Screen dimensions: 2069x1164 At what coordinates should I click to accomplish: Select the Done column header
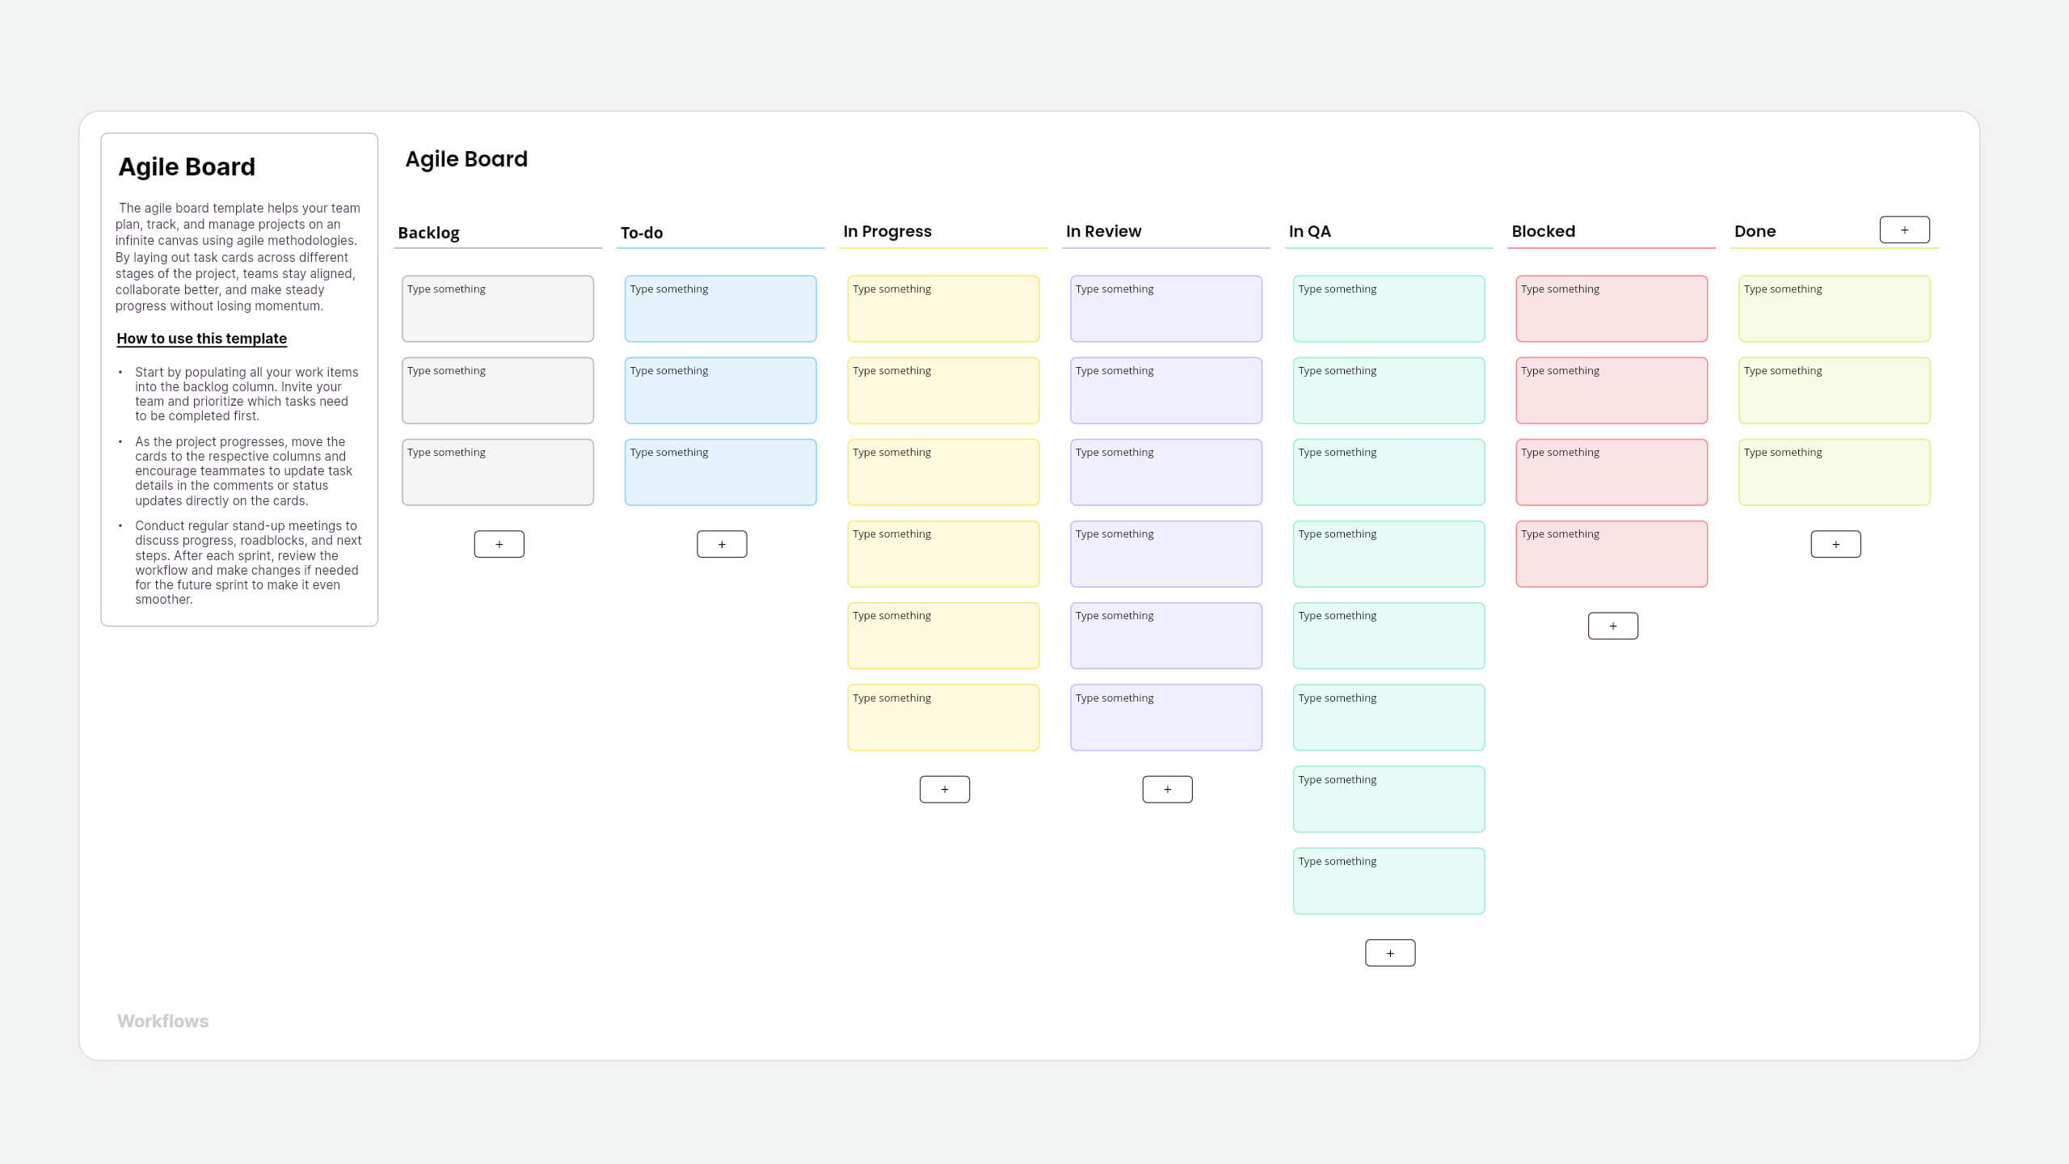1755,230
